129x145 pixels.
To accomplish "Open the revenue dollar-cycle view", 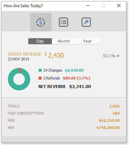I will 41,22.
